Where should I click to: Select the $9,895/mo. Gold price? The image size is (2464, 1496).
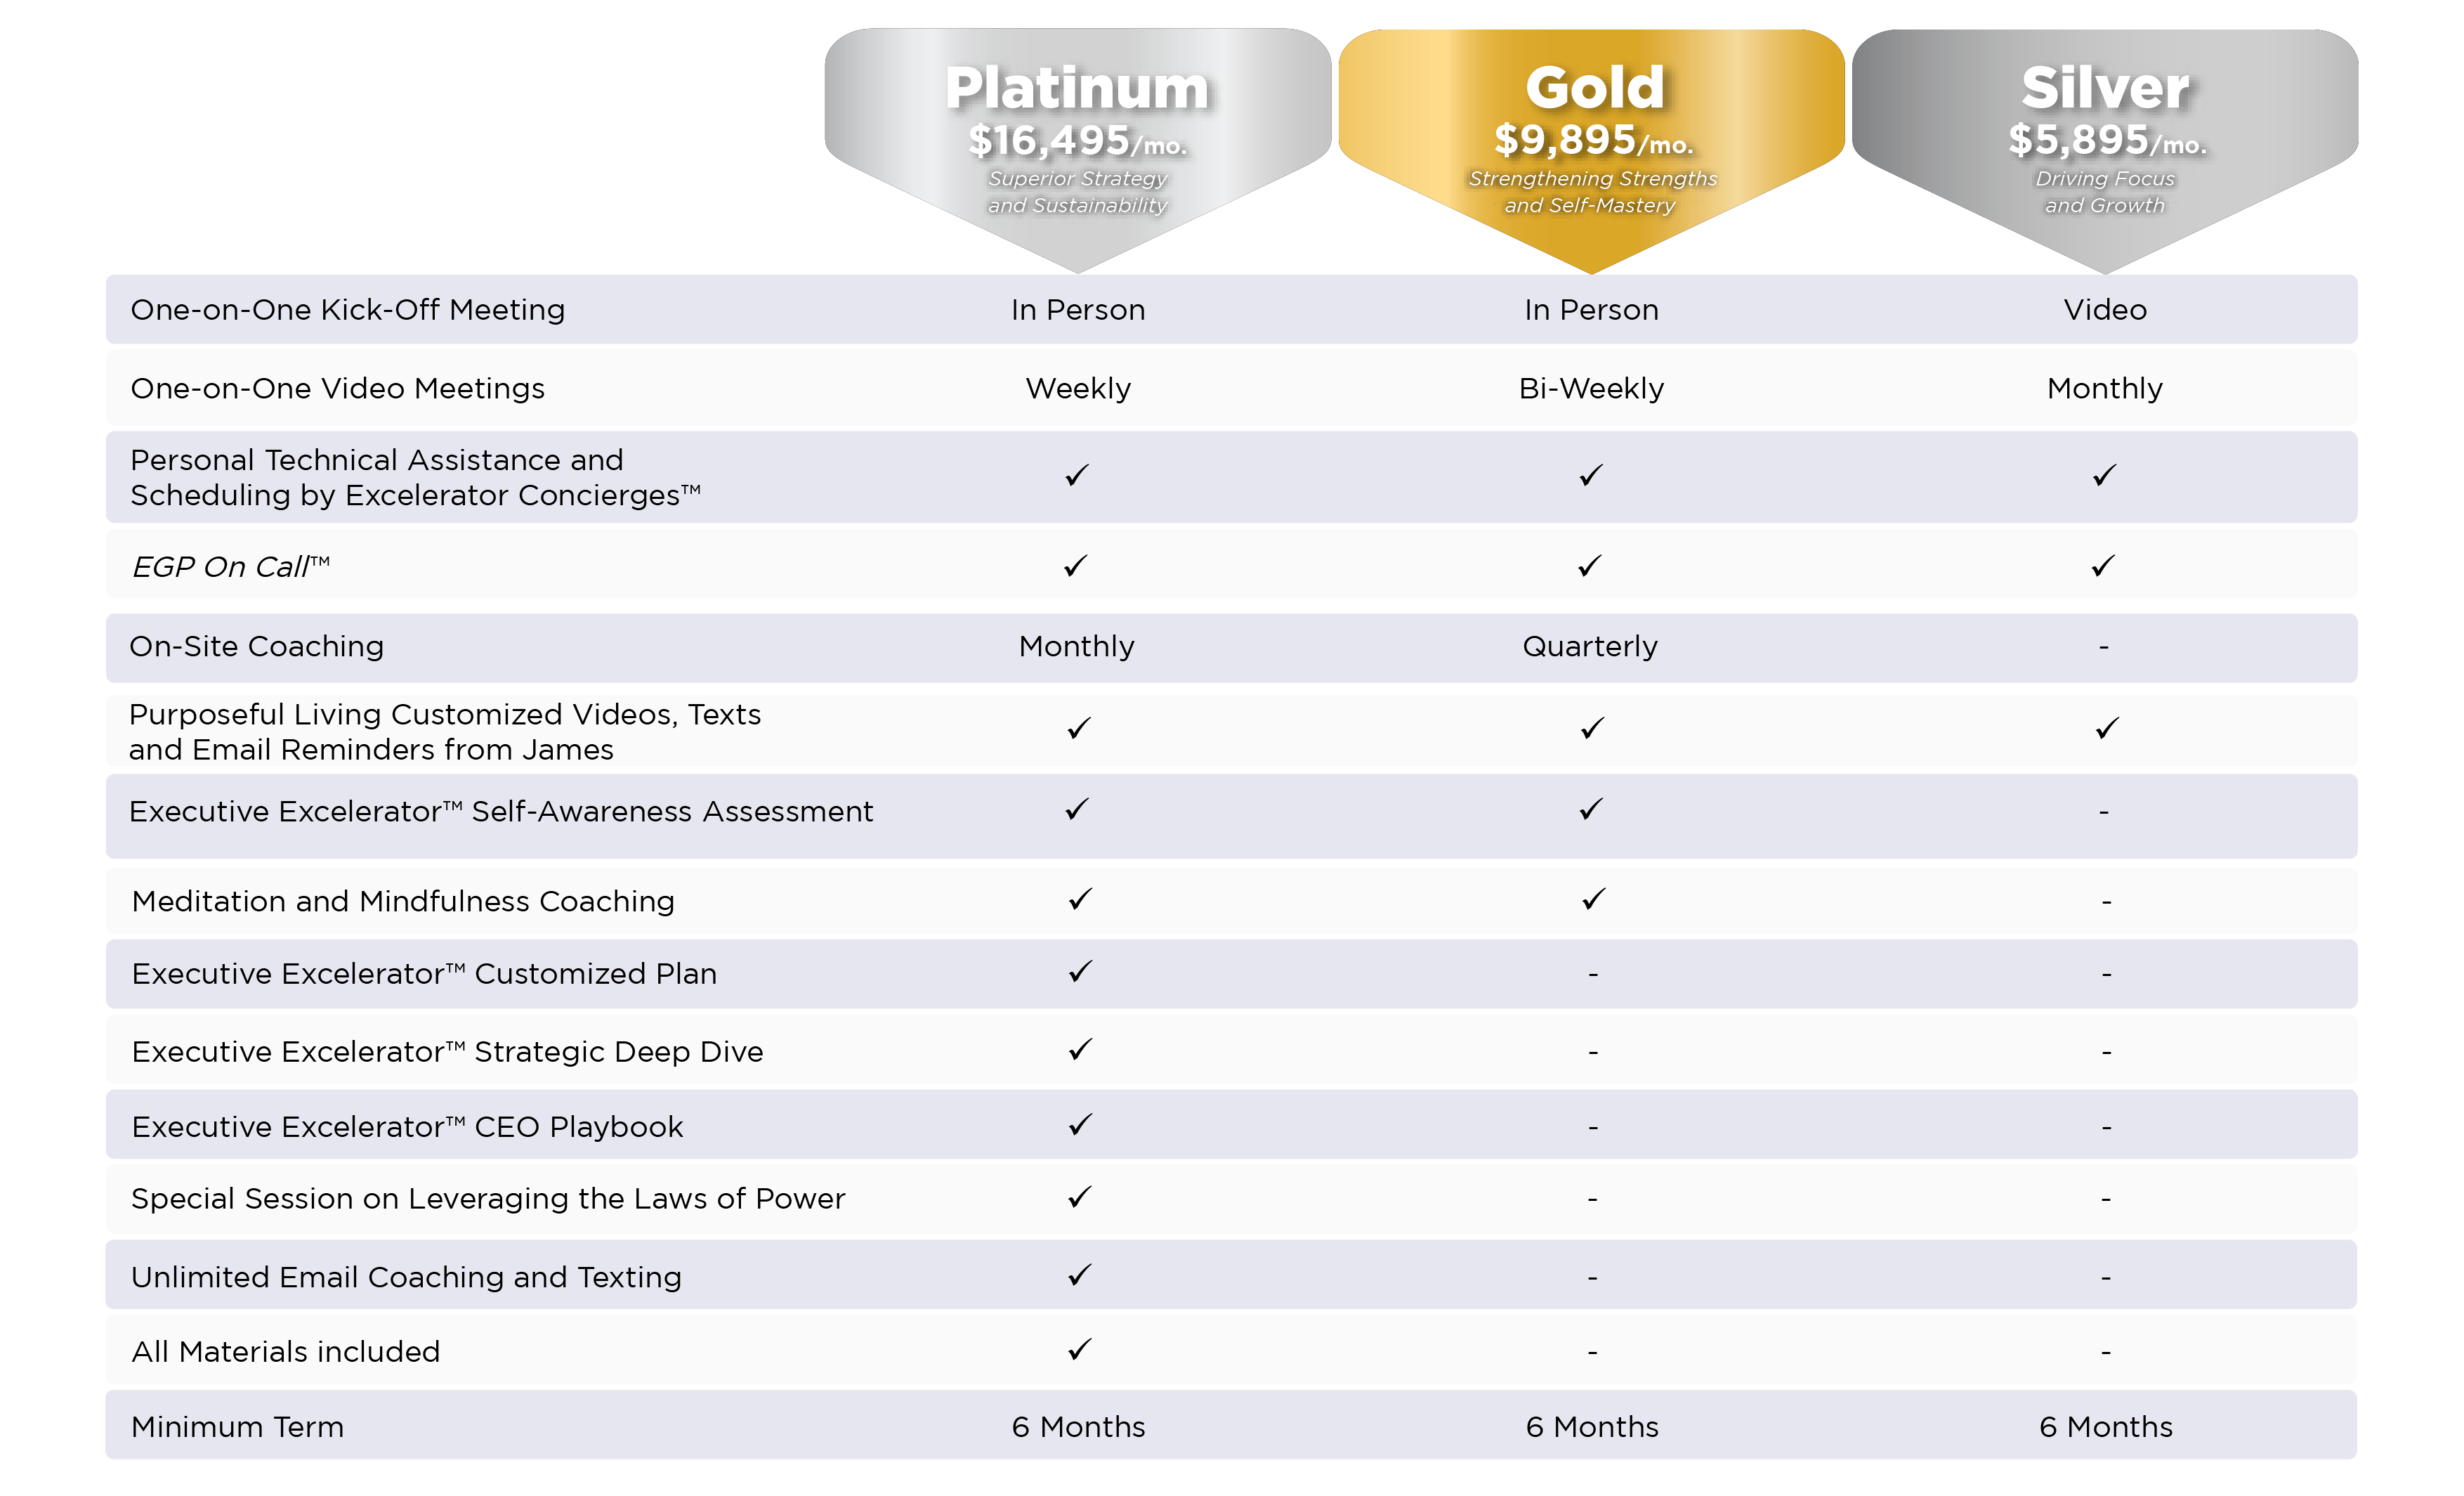click(x=1593, y=141)
